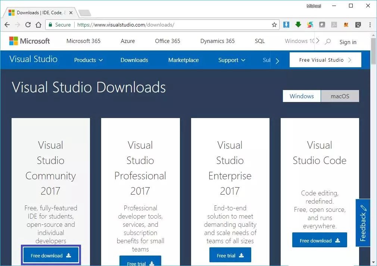Select the Downloads | IDE, Code tab
The height and width of the screenshot is (266, 377).
pos(40,13)
